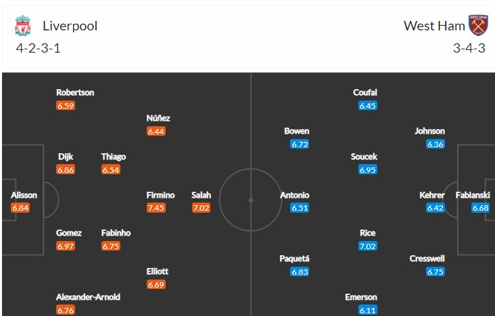Select Bowen's player name
The height and width of the screenshot is (316, 495).
pos(297,131)
